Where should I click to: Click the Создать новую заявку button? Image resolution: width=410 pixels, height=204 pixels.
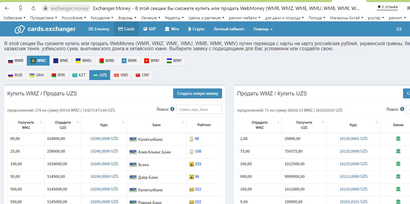tap(197, 93)
